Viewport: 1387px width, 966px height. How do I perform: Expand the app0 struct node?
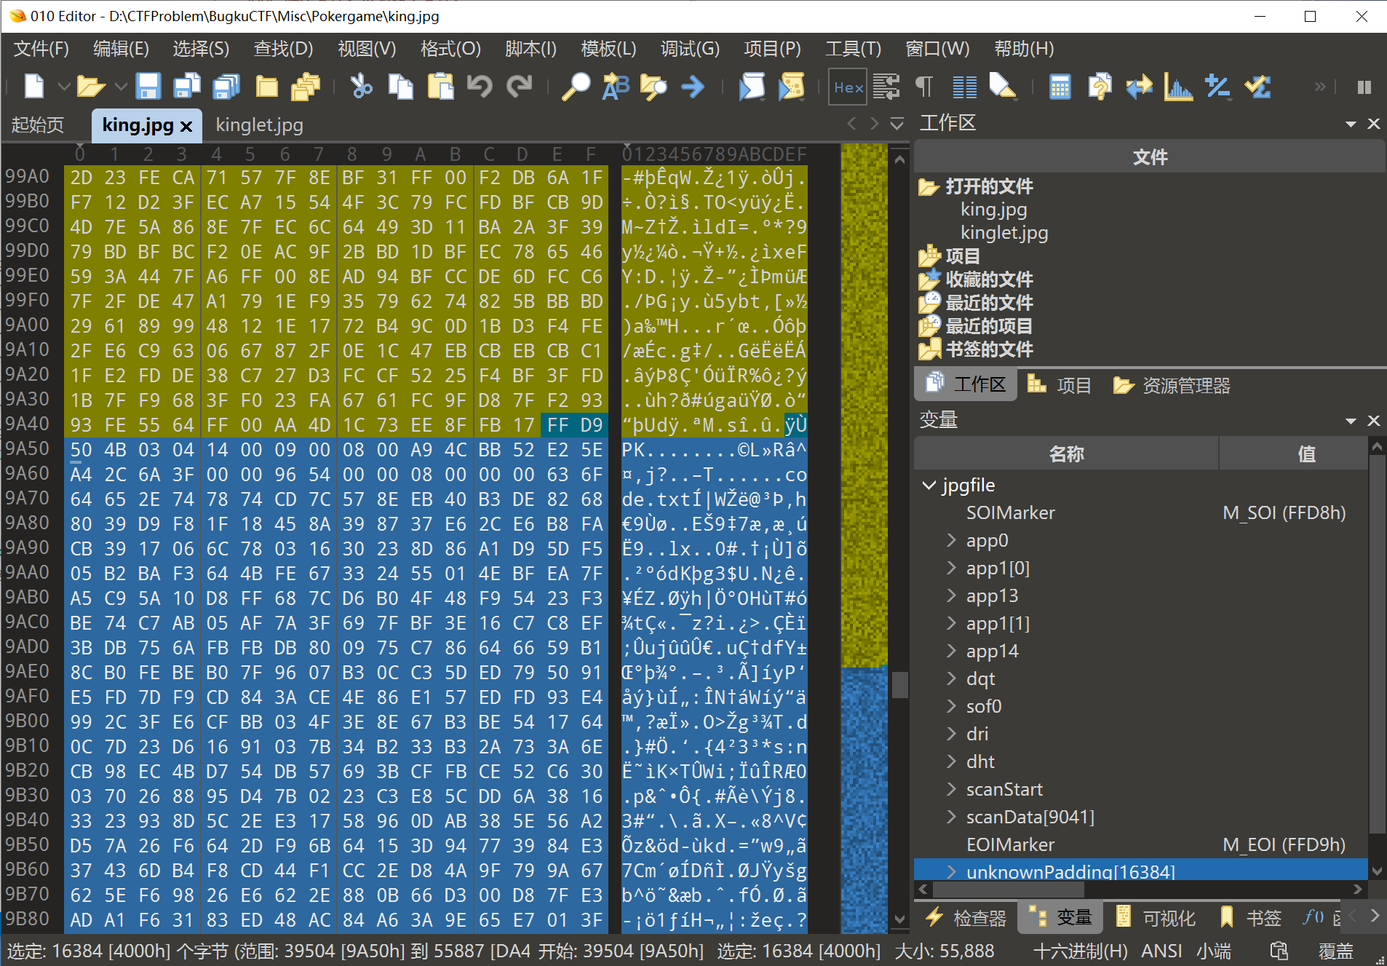(x=951, y=540)
